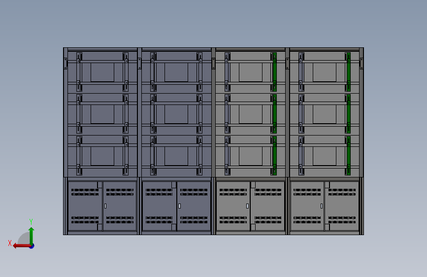Select the door latch on the rightmost lower cabinet
Screen dimensions: 427x277
coord(321,206)
